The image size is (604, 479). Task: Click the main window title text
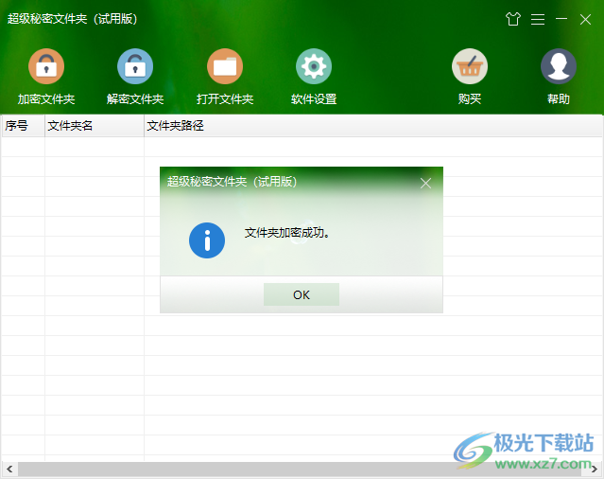(73, 19)
